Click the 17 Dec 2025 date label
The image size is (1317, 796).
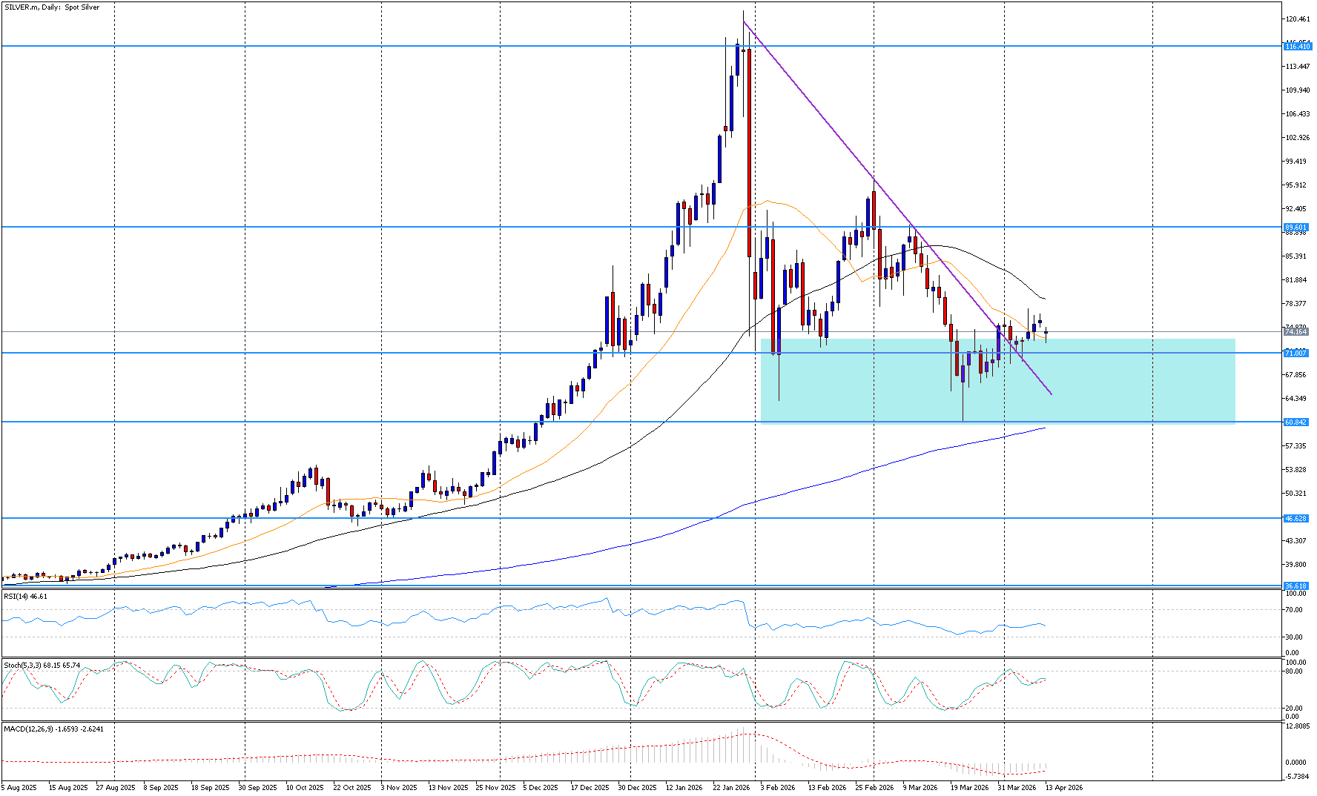click(590, 788)
